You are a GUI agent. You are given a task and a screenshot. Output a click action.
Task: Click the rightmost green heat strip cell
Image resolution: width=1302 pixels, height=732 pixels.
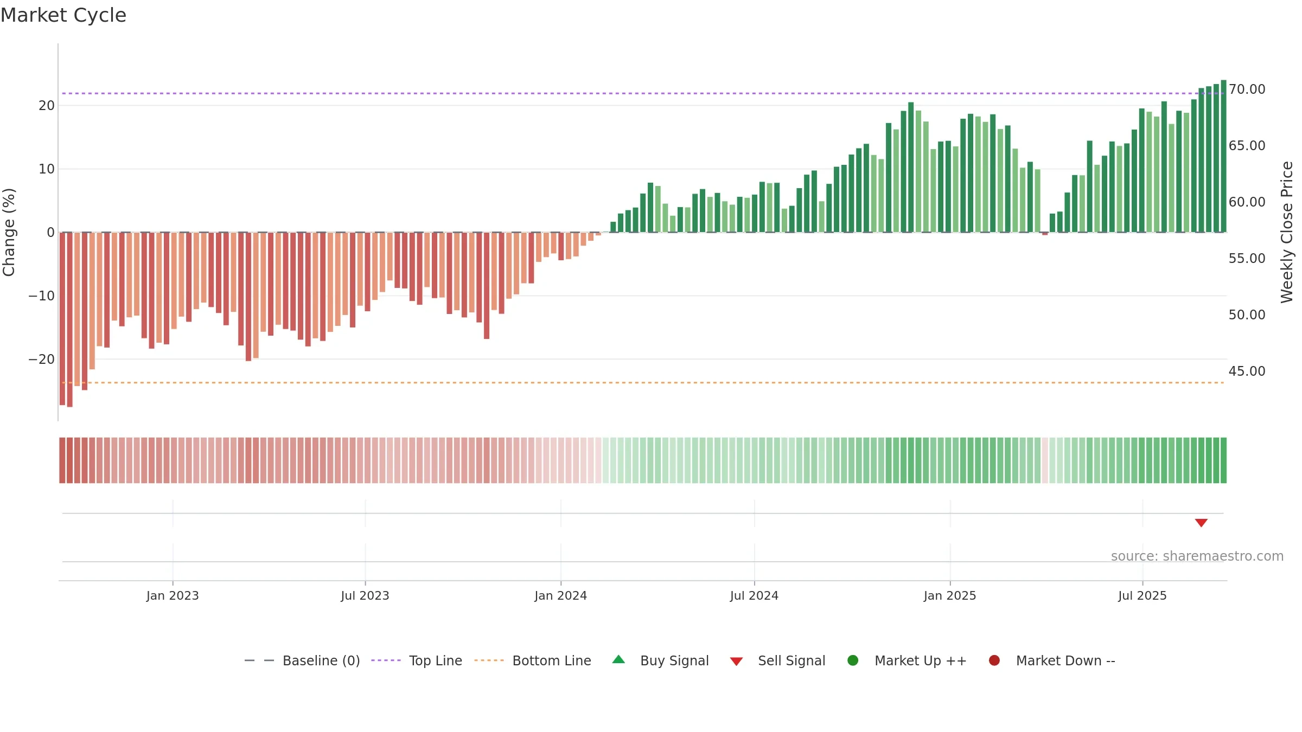click(x=1223, y=460)
